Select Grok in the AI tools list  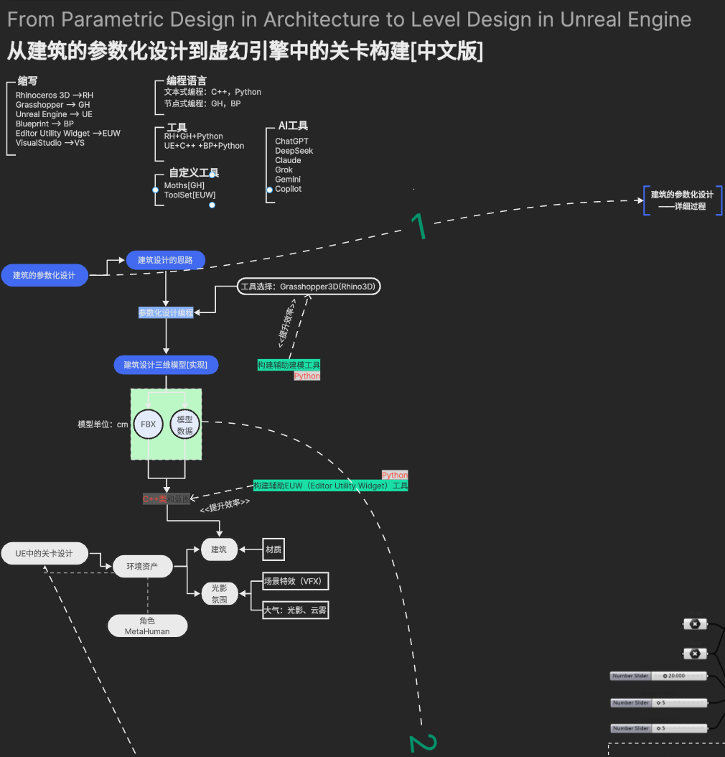284,170
